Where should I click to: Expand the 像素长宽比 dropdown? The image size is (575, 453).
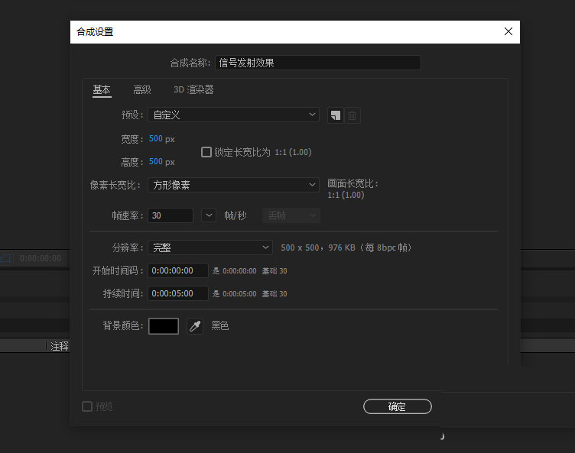[x=233, y=185]
